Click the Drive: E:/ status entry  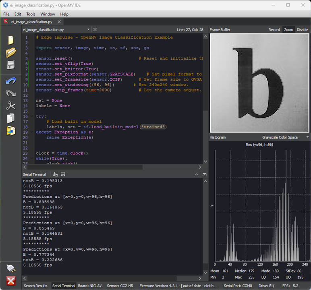266,286
